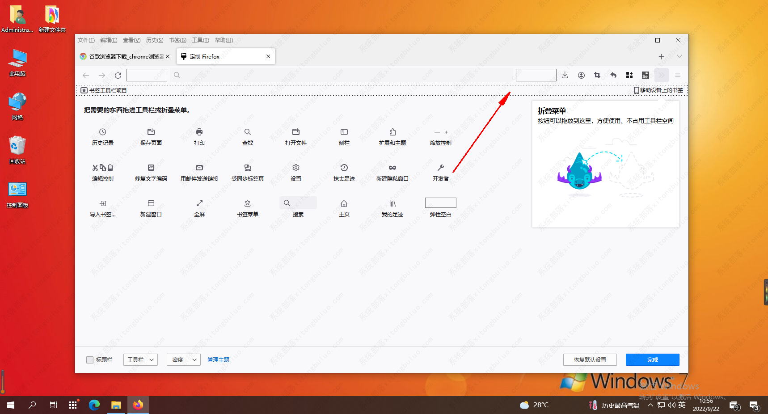Select the Extensions and Themes (扩展和主题) item
The image size is (768, 414).
(392, 137)
